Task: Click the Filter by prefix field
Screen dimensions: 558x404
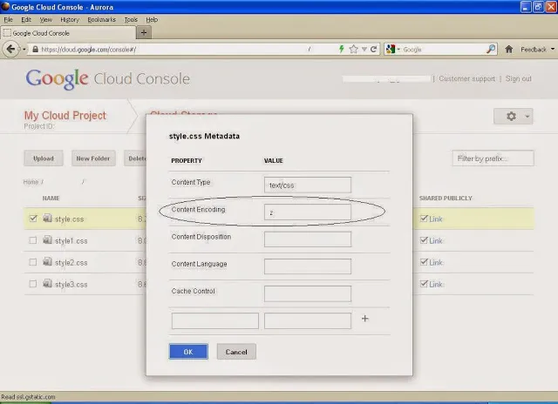Action: tap(493, 158)
